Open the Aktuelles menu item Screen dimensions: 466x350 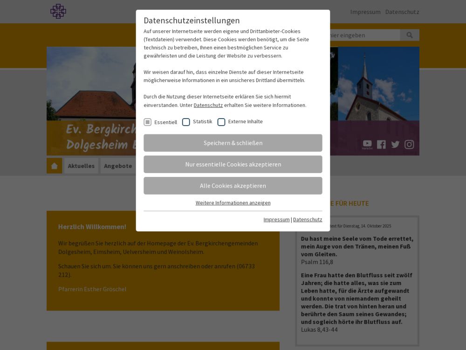click(81, 166)
